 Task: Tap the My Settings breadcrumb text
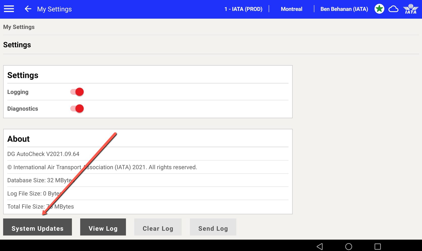pos(19,27)
